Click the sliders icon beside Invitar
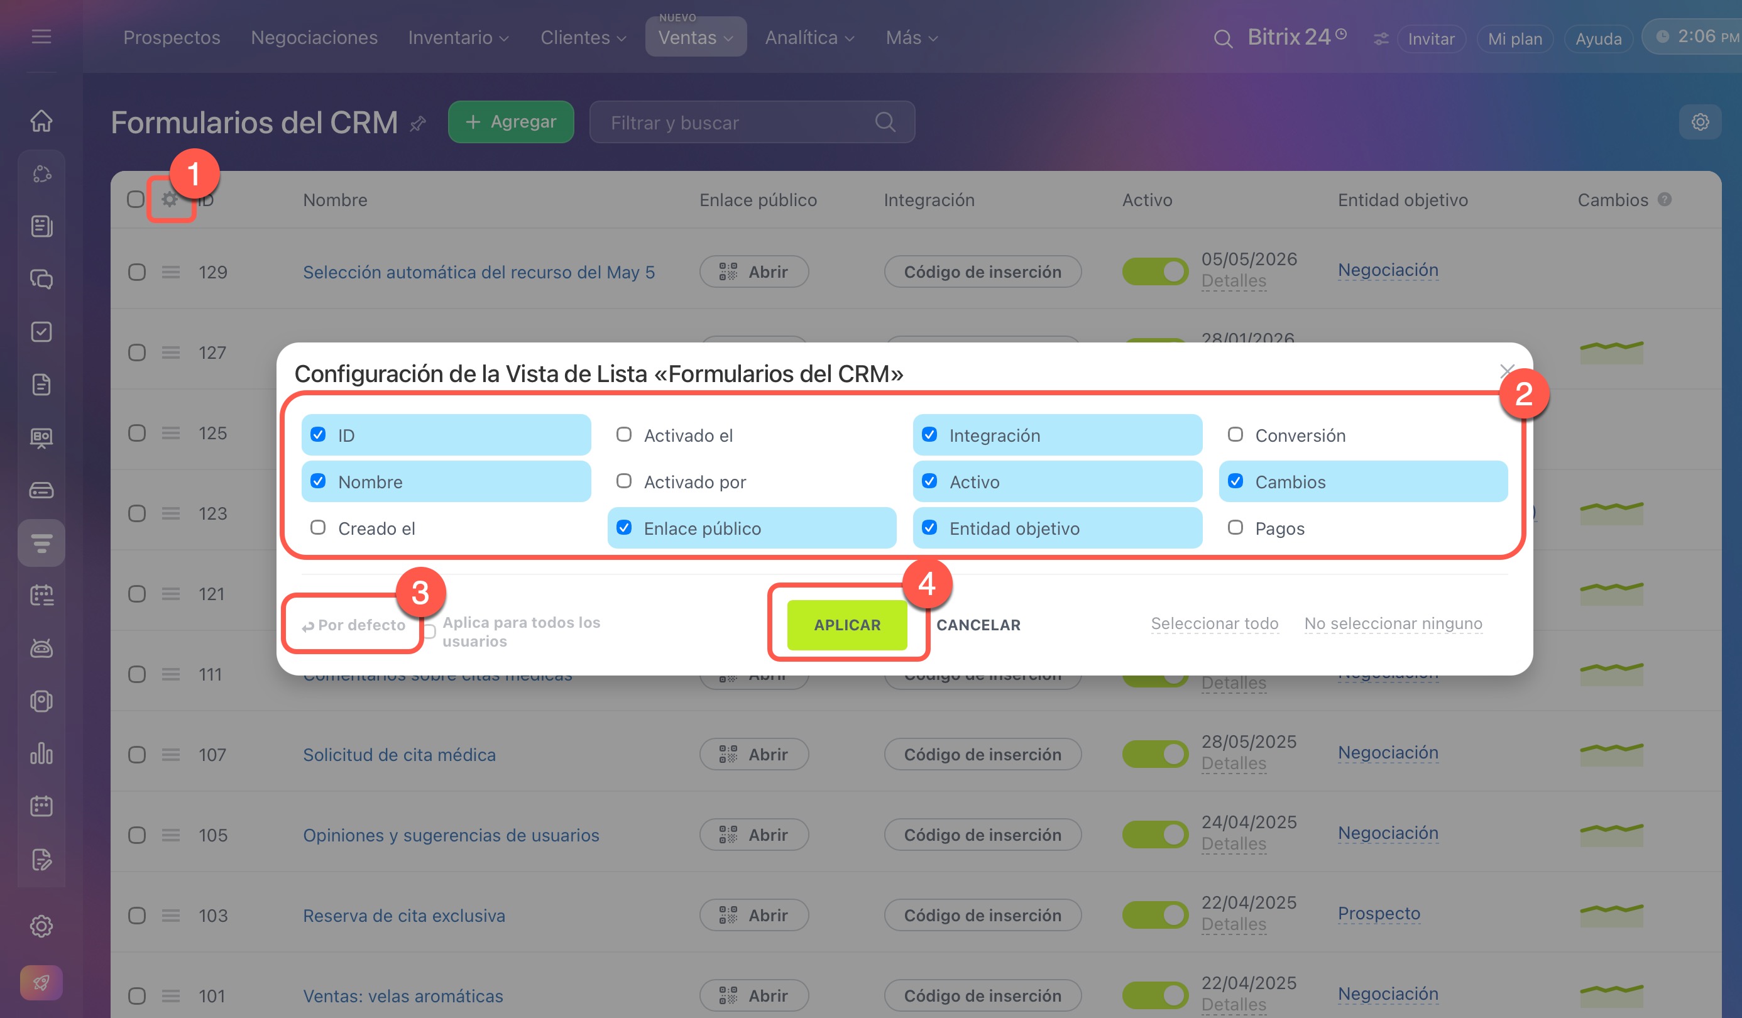 click(1381, 40)
